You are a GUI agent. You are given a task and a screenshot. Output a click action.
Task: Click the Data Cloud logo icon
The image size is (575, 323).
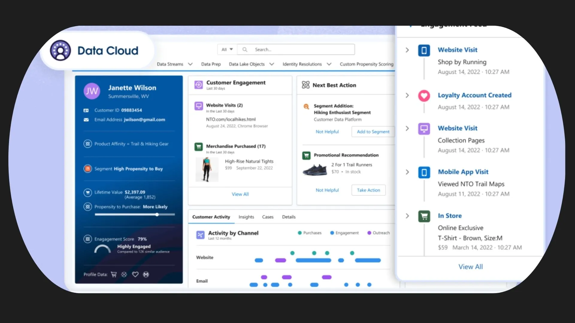tap(60, 50)
